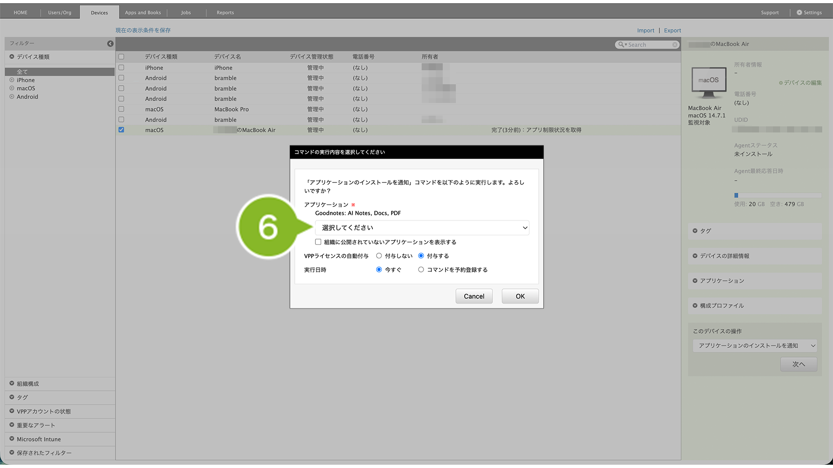Switch to the Users/Org tab

coord(59,13)
